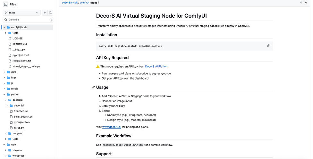This screenshot has height=159, width=313.
Task: Collapse the wordpress folder chevron
Action: coord(5,156)
